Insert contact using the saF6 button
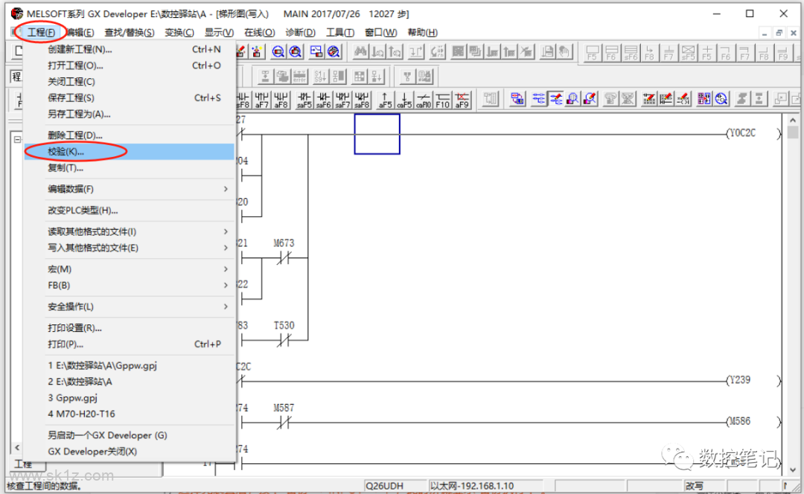The height and width of the screenshot is (494, 804). point(323,100)
